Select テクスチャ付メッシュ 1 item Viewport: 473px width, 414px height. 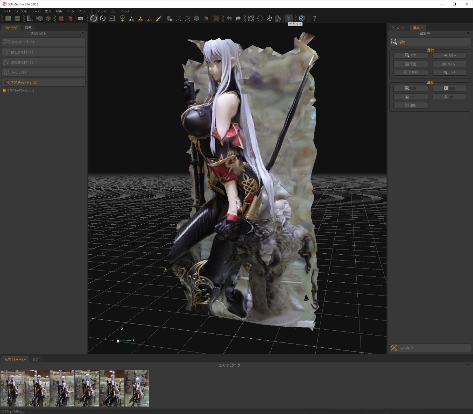click(x=20, y=91)
